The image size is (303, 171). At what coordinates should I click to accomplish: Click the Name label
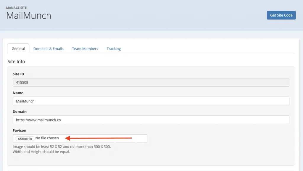pyautogui.click(x=18, y=93)
